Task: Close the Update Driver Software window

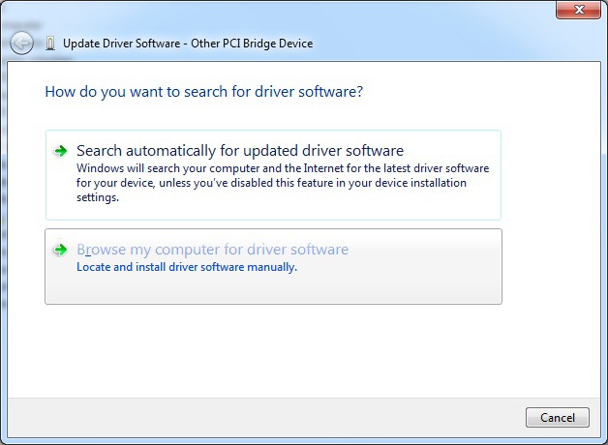Action: [x=579, y=10]
